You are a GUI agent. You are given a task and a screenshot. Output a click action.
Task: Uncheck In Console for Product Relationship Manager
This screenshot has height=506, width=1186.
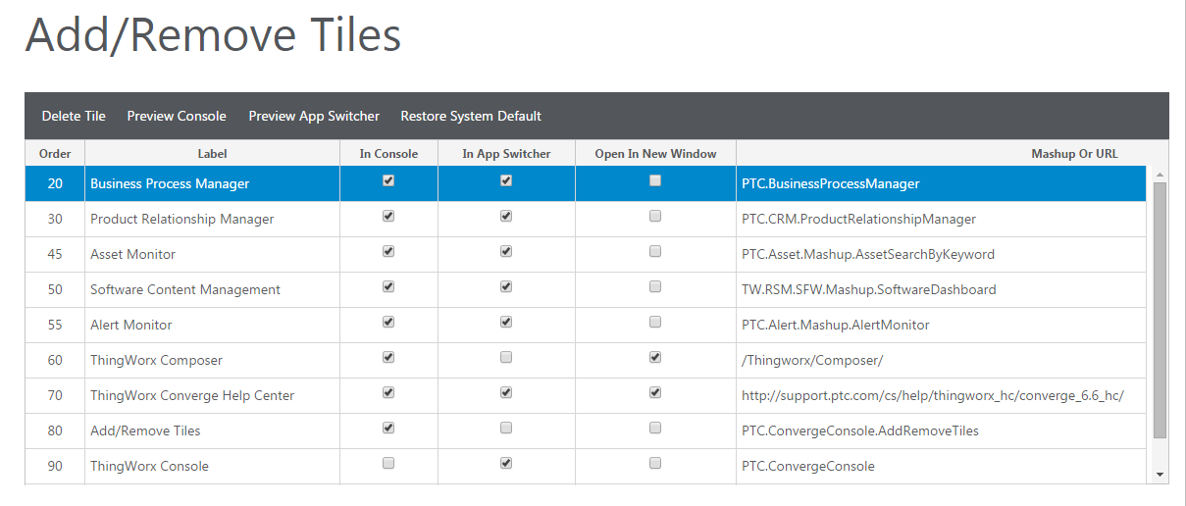(x=388, y=216)
